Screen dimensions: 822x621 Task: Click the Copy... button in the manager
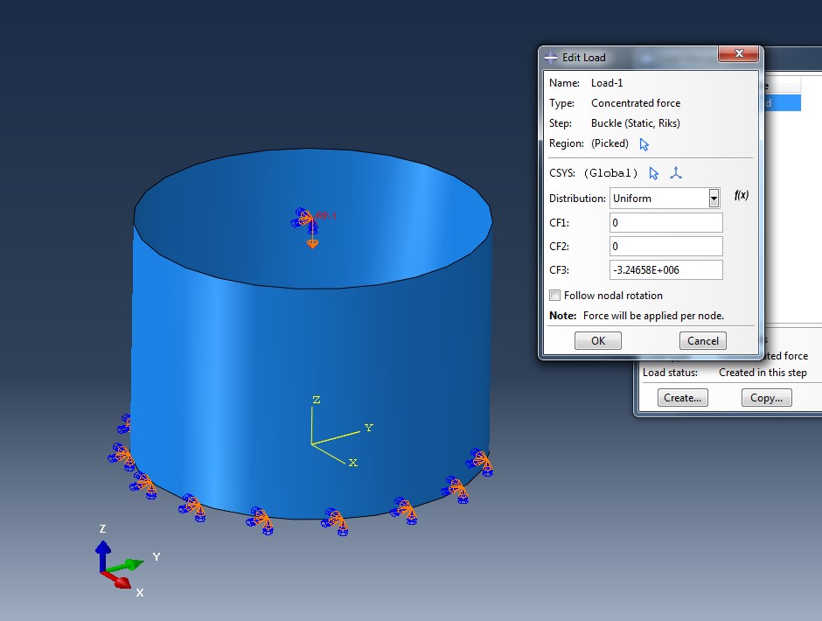766,397
